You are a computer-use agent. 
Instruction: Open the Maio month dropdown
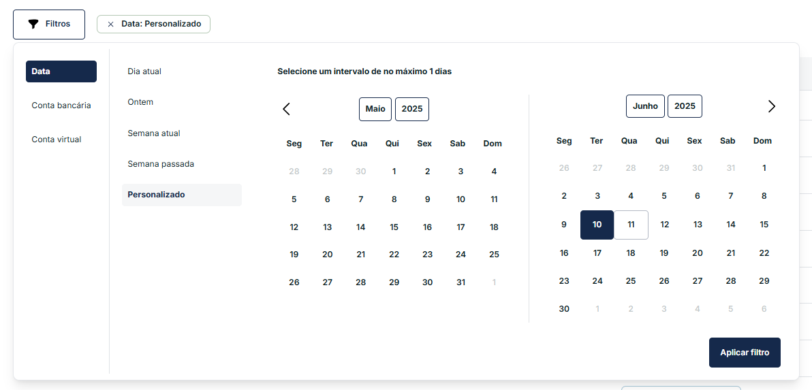pyautogui.click(x=375, y=109)
